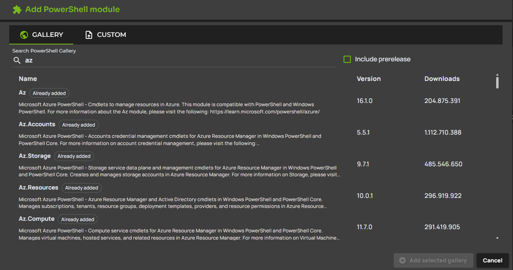
Task: Click Already added badge next to Az.Resources
Action: (82, 187)
